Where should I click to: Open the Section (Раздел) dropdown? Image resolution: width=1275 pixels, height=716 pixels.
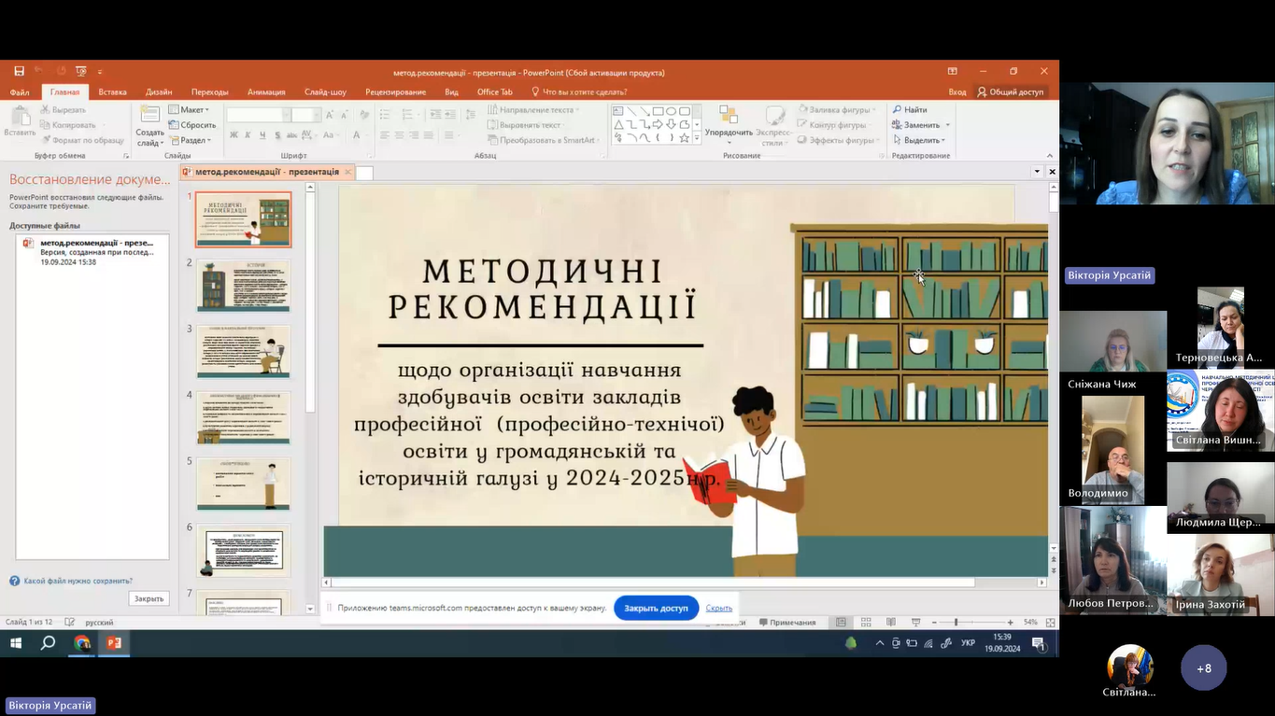[192, 140]
